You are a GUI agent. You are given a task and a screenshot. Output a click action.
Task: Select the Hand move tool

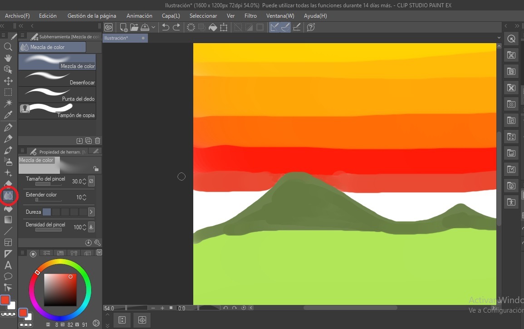coord(8,58)
